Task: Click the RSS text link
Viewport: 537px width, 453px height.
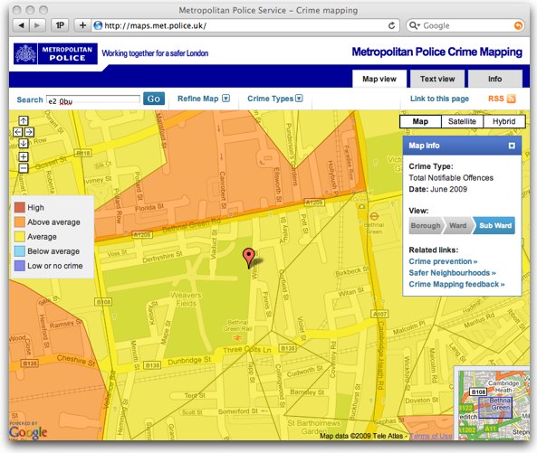Action: click(x=495, y=99)
